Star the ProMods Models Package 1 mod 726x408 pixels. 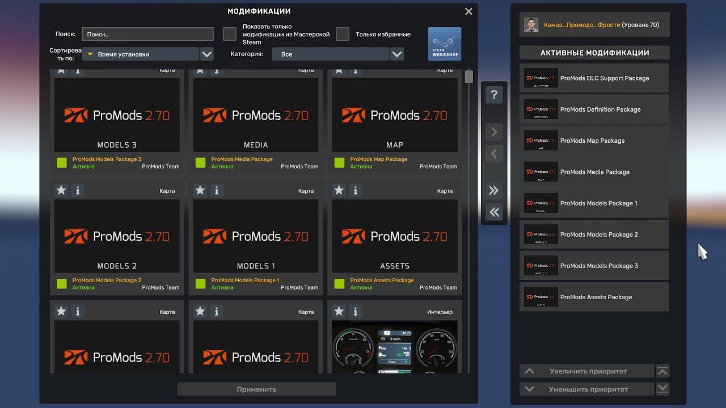point(200,190)
